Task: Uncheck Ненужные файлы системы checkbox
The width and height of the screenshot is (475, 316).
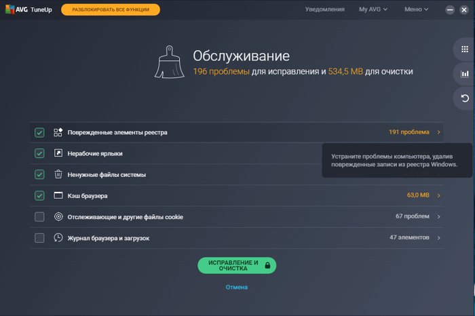Action: (39, 174)
